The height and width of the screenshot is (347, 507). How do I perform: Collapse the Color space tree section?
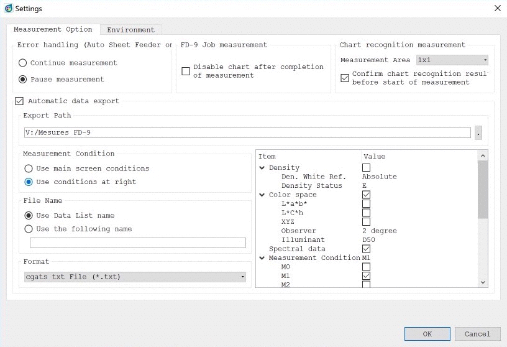point(262,195)
